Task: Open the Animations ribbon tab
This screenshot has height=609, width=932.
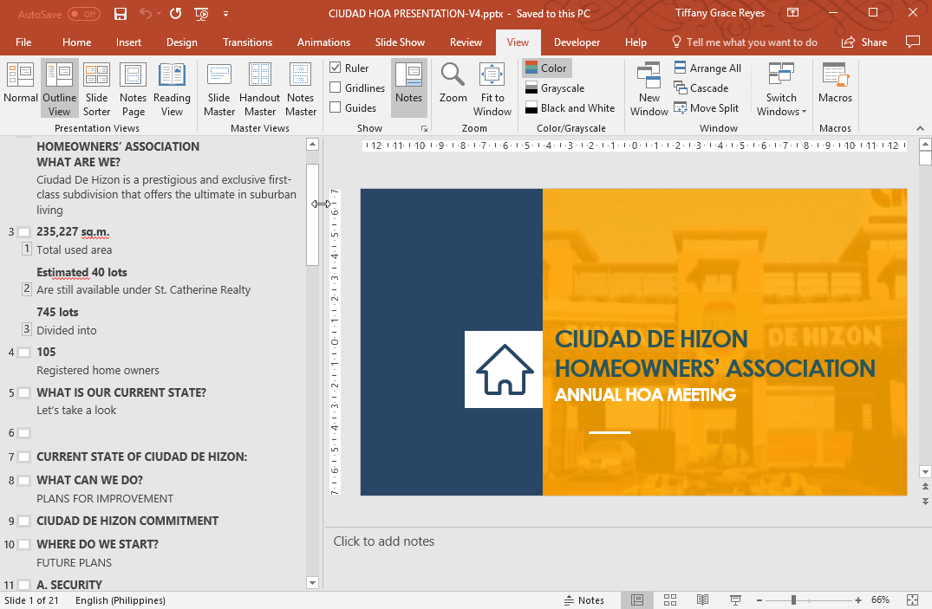Action: coord(323,42)
